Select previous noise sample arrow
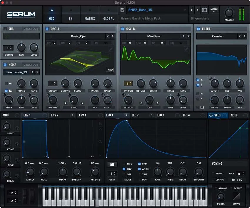Image resolution: width=250 pixels, height=208 pixels. coord(32,72)
